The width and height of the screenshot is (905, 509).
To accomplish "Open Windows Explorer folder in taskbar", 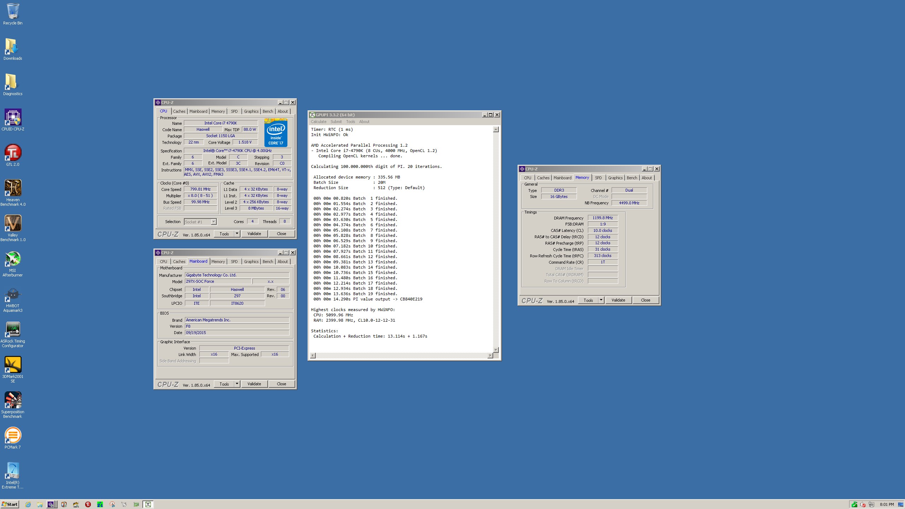I will point(40,504).
